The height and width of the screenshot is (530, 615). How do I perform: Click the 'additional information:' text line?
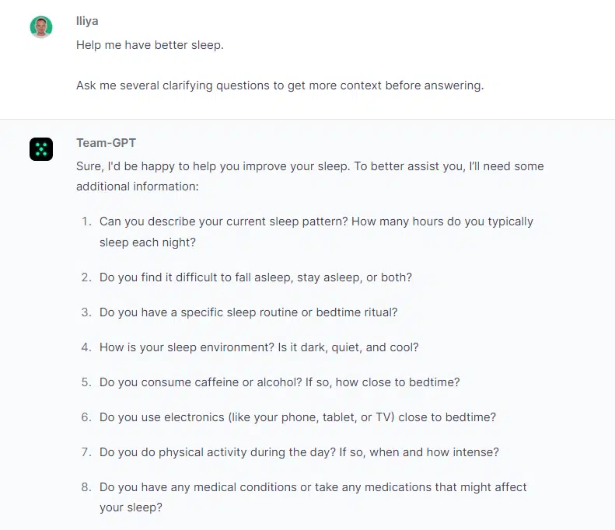pos(138,187)
